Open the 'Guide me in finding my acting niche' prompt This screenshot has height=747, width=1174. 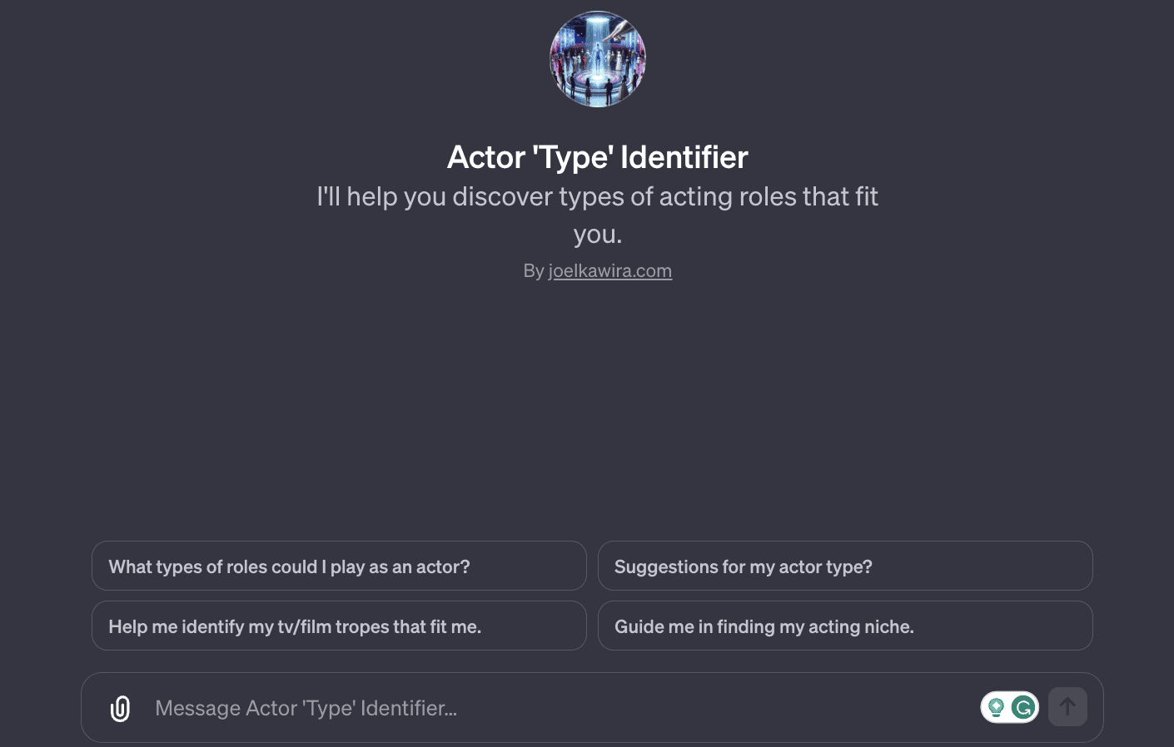[x=845, y=626]
